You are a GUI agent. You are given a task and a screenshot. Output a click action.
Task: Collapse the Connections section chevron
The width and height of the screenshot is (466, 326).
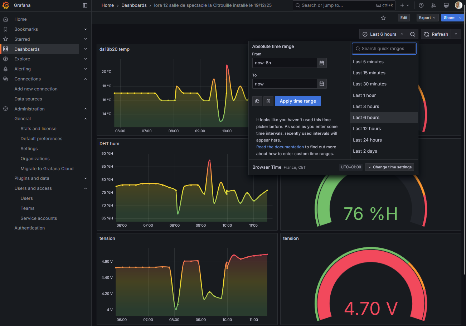(x=86, y=79)
